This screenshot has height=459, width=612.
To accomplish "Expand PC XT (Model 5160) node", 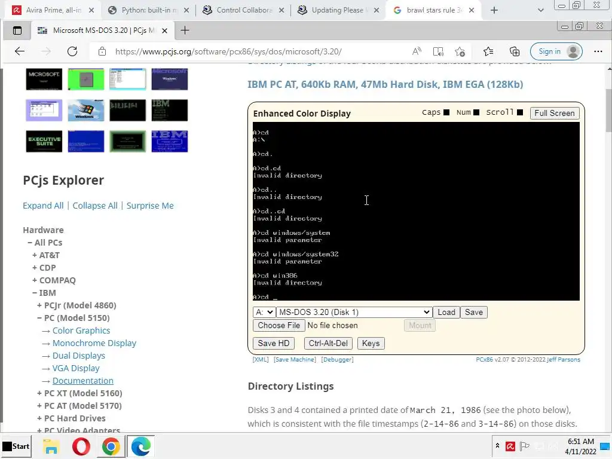I will point(79,393).
